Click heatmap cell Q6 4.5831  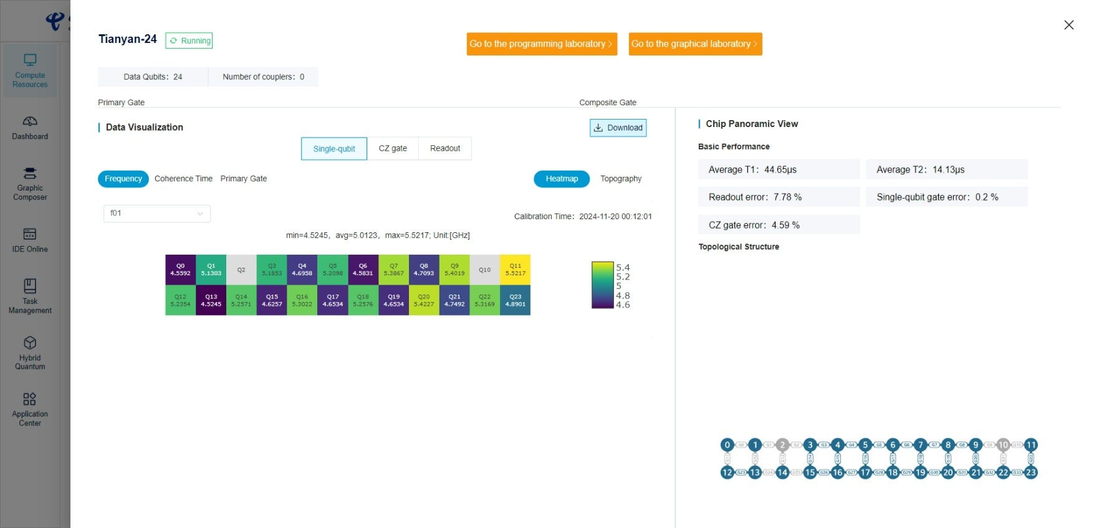[x=363, y=270]
